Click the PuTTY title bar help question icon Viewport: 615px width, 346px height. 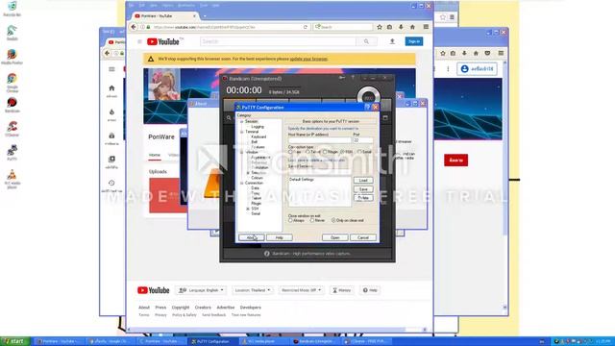(367, 107)
